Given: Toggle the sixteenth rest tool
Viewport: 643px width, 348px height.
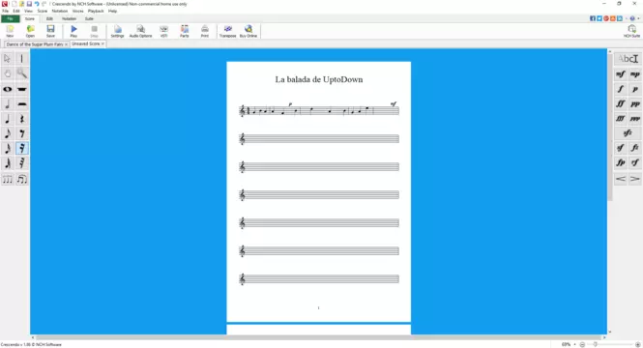Looking at the screenshot, I should tap(22, 148).
